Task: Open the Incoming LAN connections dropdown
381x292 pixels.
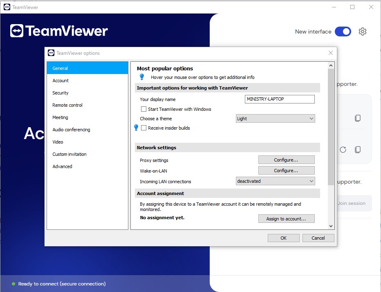Action: (275, 181)
